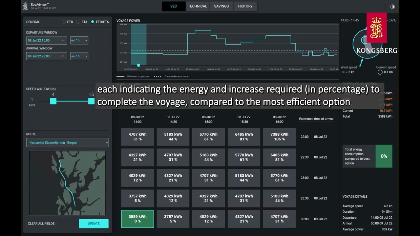Click CLEAR ALL FIELDS button
The width and height of the screenshot is (420, 236).
pos(41,224)
